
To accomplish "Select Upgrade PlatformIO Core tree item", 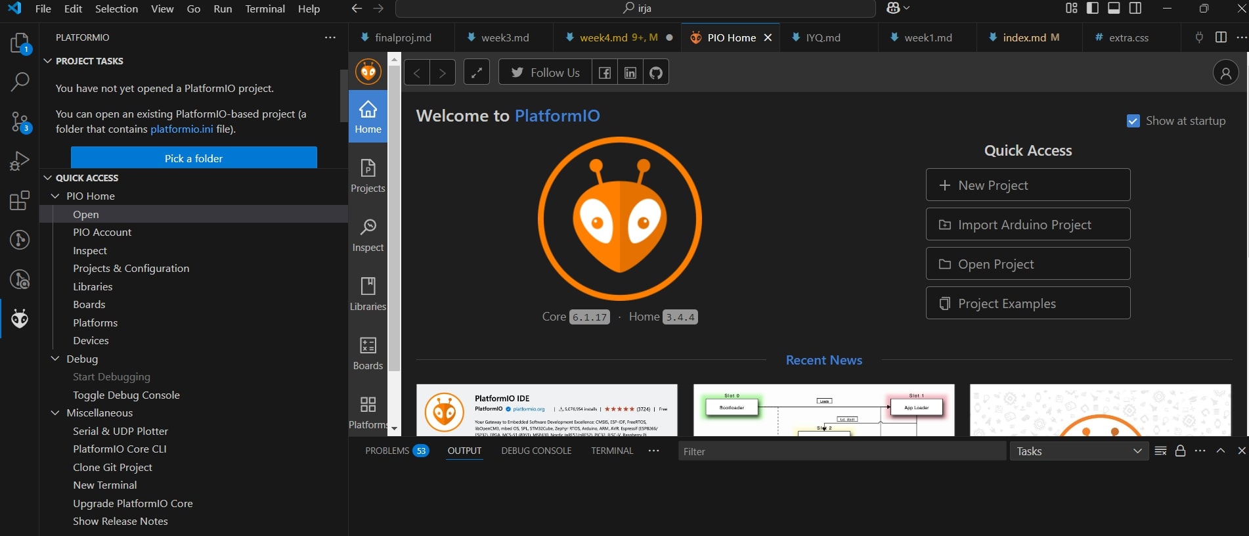I will point(133,503).
